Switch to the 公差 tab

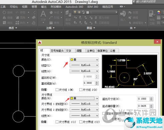(x=114, y=51)
